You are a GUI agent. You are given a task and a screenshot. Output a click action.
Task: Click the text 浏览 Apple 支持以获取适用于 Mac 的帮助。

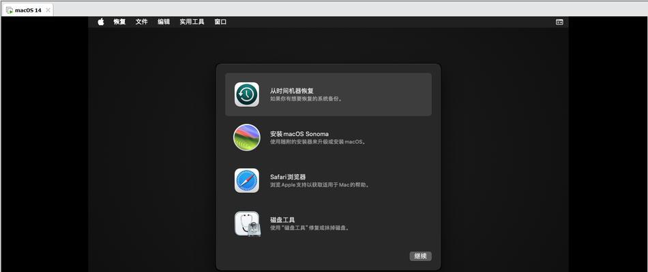(x=320, y=185)
